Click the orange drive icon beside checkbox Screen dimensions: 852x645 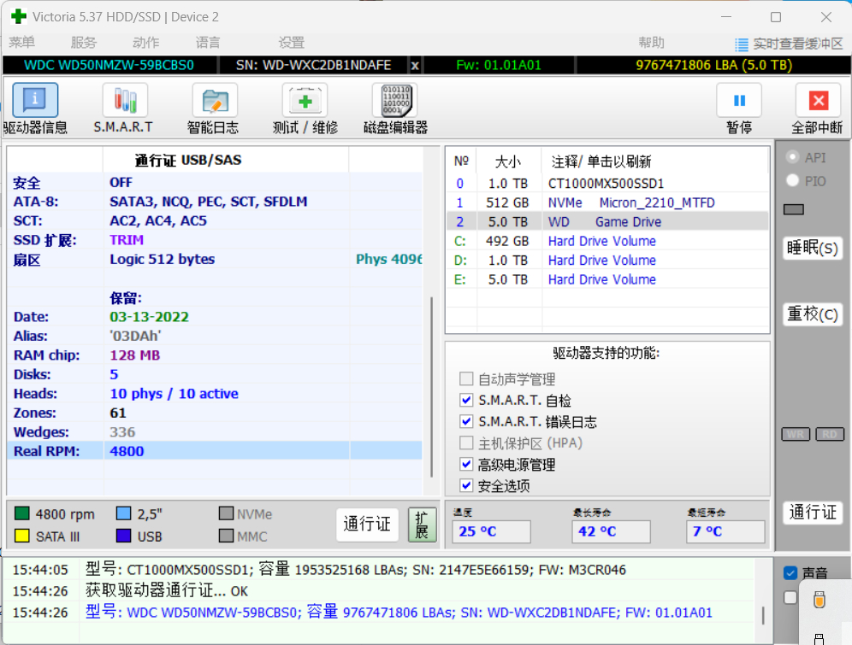point(819,600)
